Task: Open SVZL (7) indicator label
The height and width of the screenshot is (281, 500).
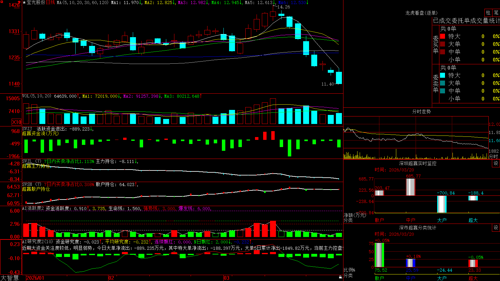Action: tap(32, 161)
